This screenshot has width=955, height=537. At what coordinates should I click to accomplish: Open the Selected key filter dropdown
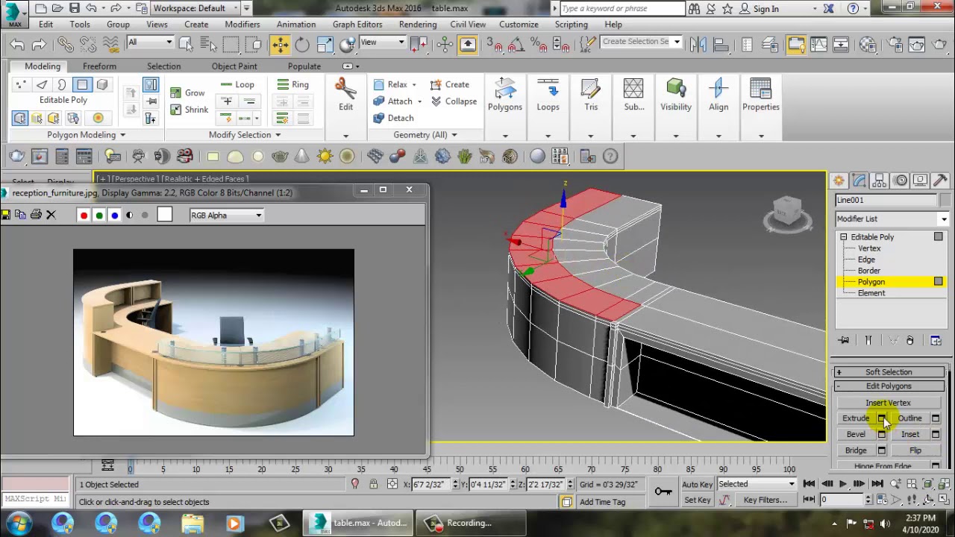pos(756,485)
